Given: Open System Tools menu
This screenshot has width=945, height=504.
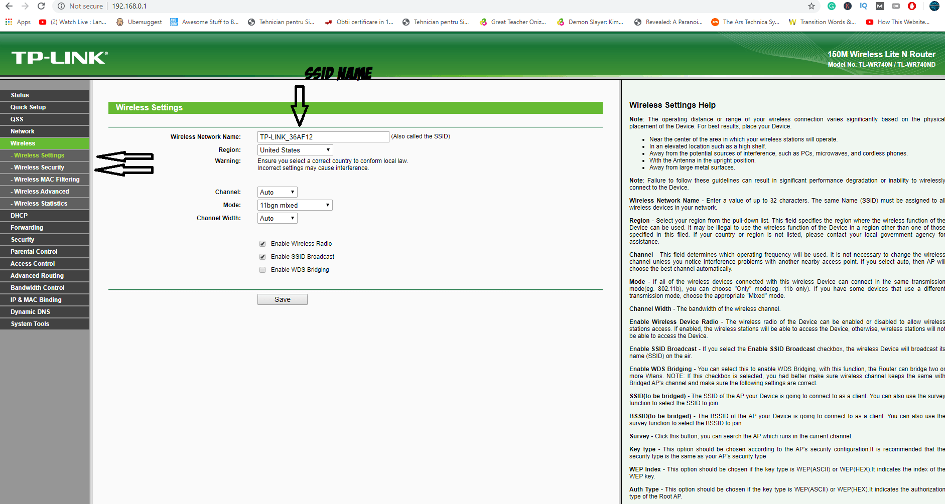Looking at the screenshot, I should coord(45,324).
